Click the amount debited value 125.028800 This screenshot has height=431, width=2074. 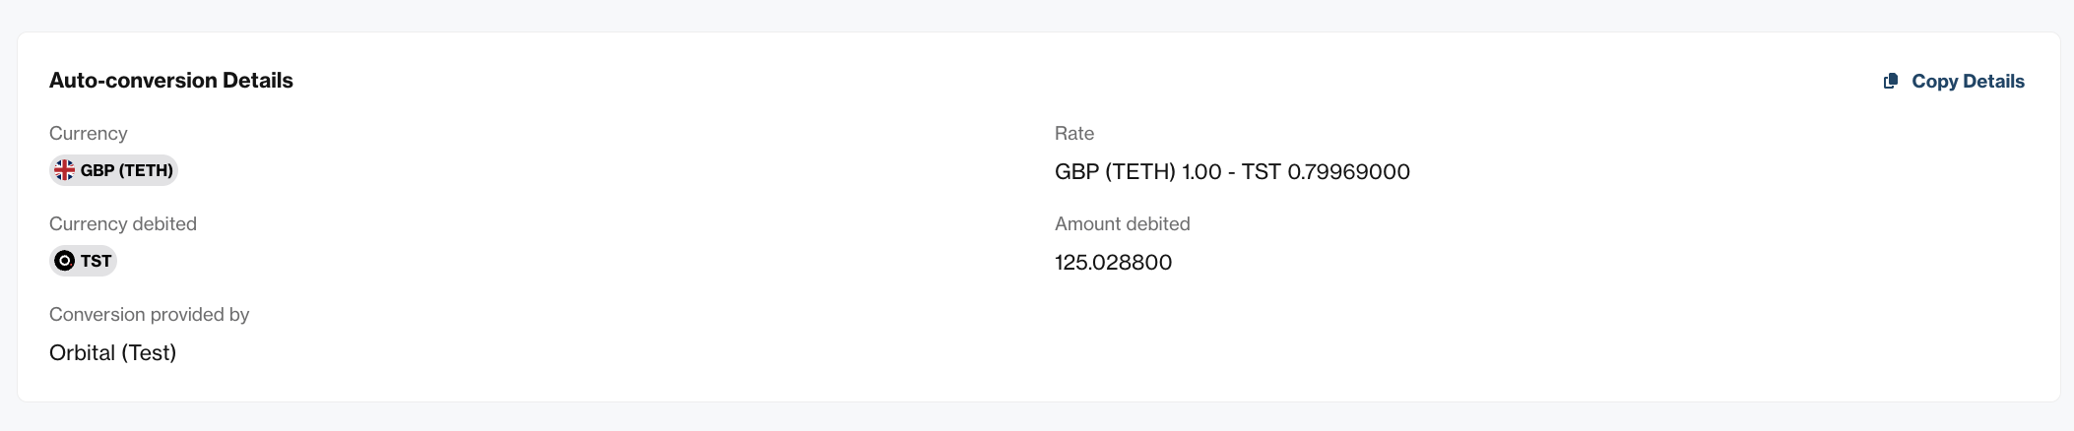point(1113,263)
